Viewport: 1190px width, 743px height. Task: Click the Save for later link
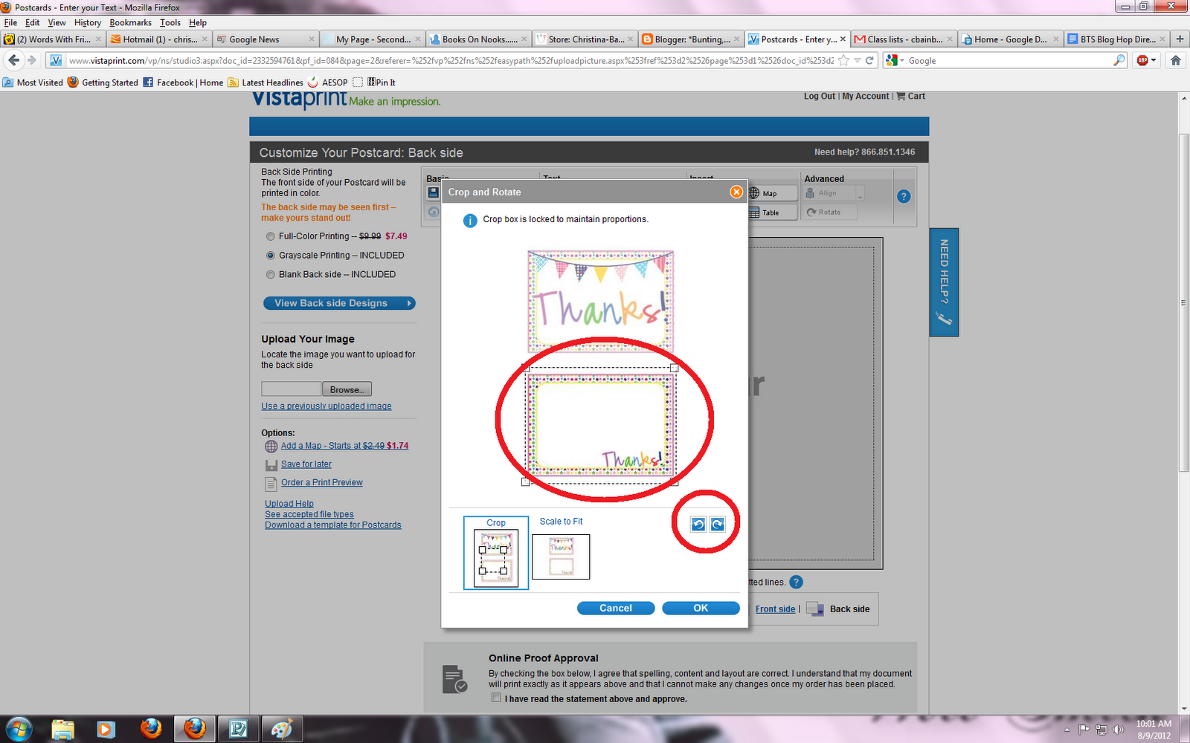pyautogui.click(x=306, y=464)
